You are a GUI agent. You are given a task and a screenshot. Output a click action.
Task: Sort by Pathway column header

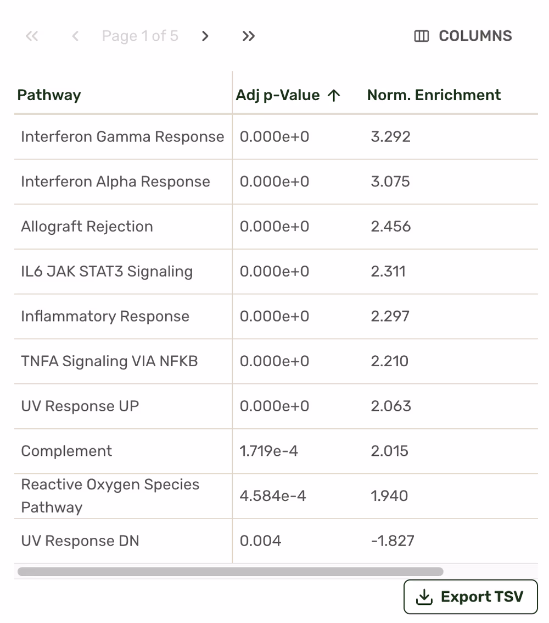[x=49, y=95]
